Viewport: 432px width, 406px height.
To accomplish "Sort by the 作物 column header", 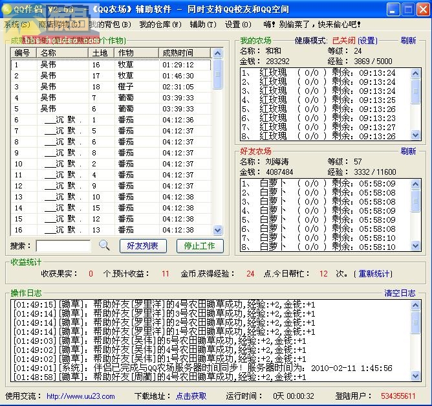I will point(136,52).
